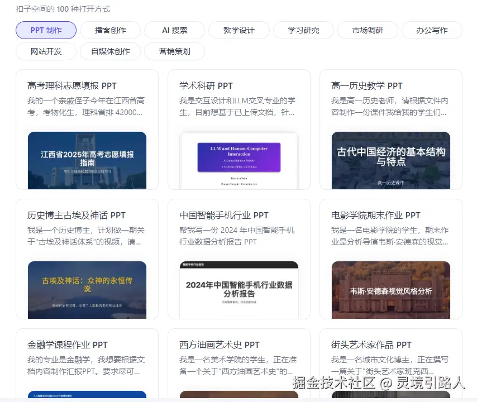Open the "教学设计" filter
This screenshot has width=477, height=402.
tap(238, 30)
